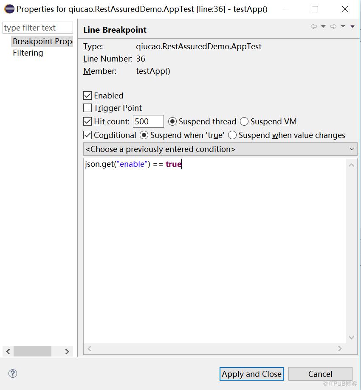Open the Filtering page in the tree
The image size is (361, 390).
coord(28,53)
